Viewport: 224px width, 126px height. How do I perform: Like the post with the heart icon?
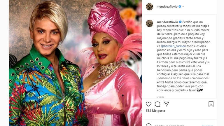point(148,104)
